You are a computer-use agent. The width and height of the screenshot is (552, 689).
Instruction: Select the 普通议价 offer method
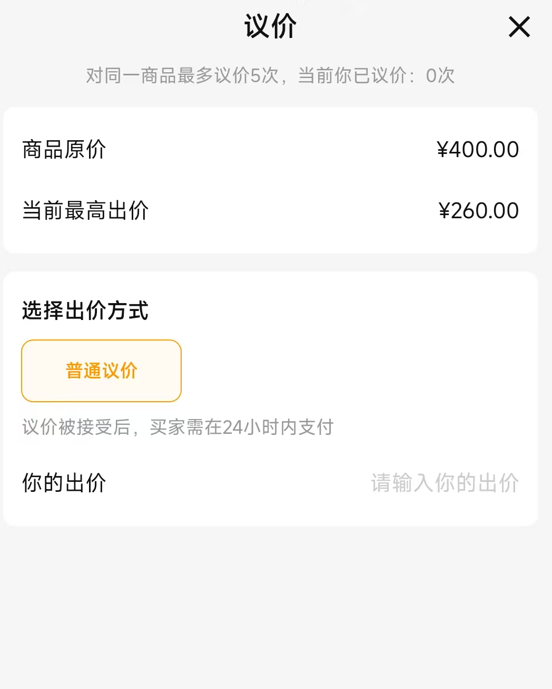pos(101,371)
